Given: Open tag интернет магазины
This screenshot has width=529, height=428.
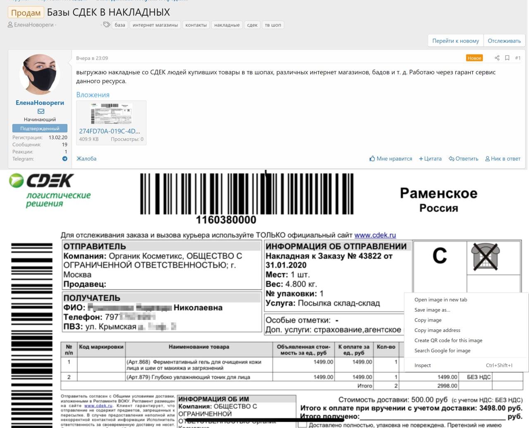Looking at the screenshot, I should pyautogui.click(x=155, y=25).
